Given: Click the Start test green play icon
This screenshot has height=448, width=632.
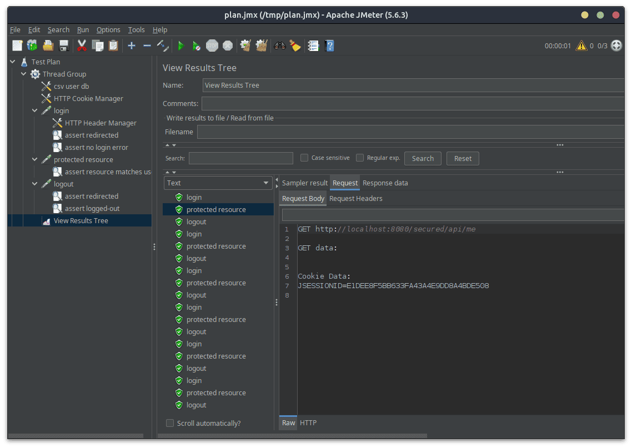Looking at the screenshot, I should [x=180, y=46].
